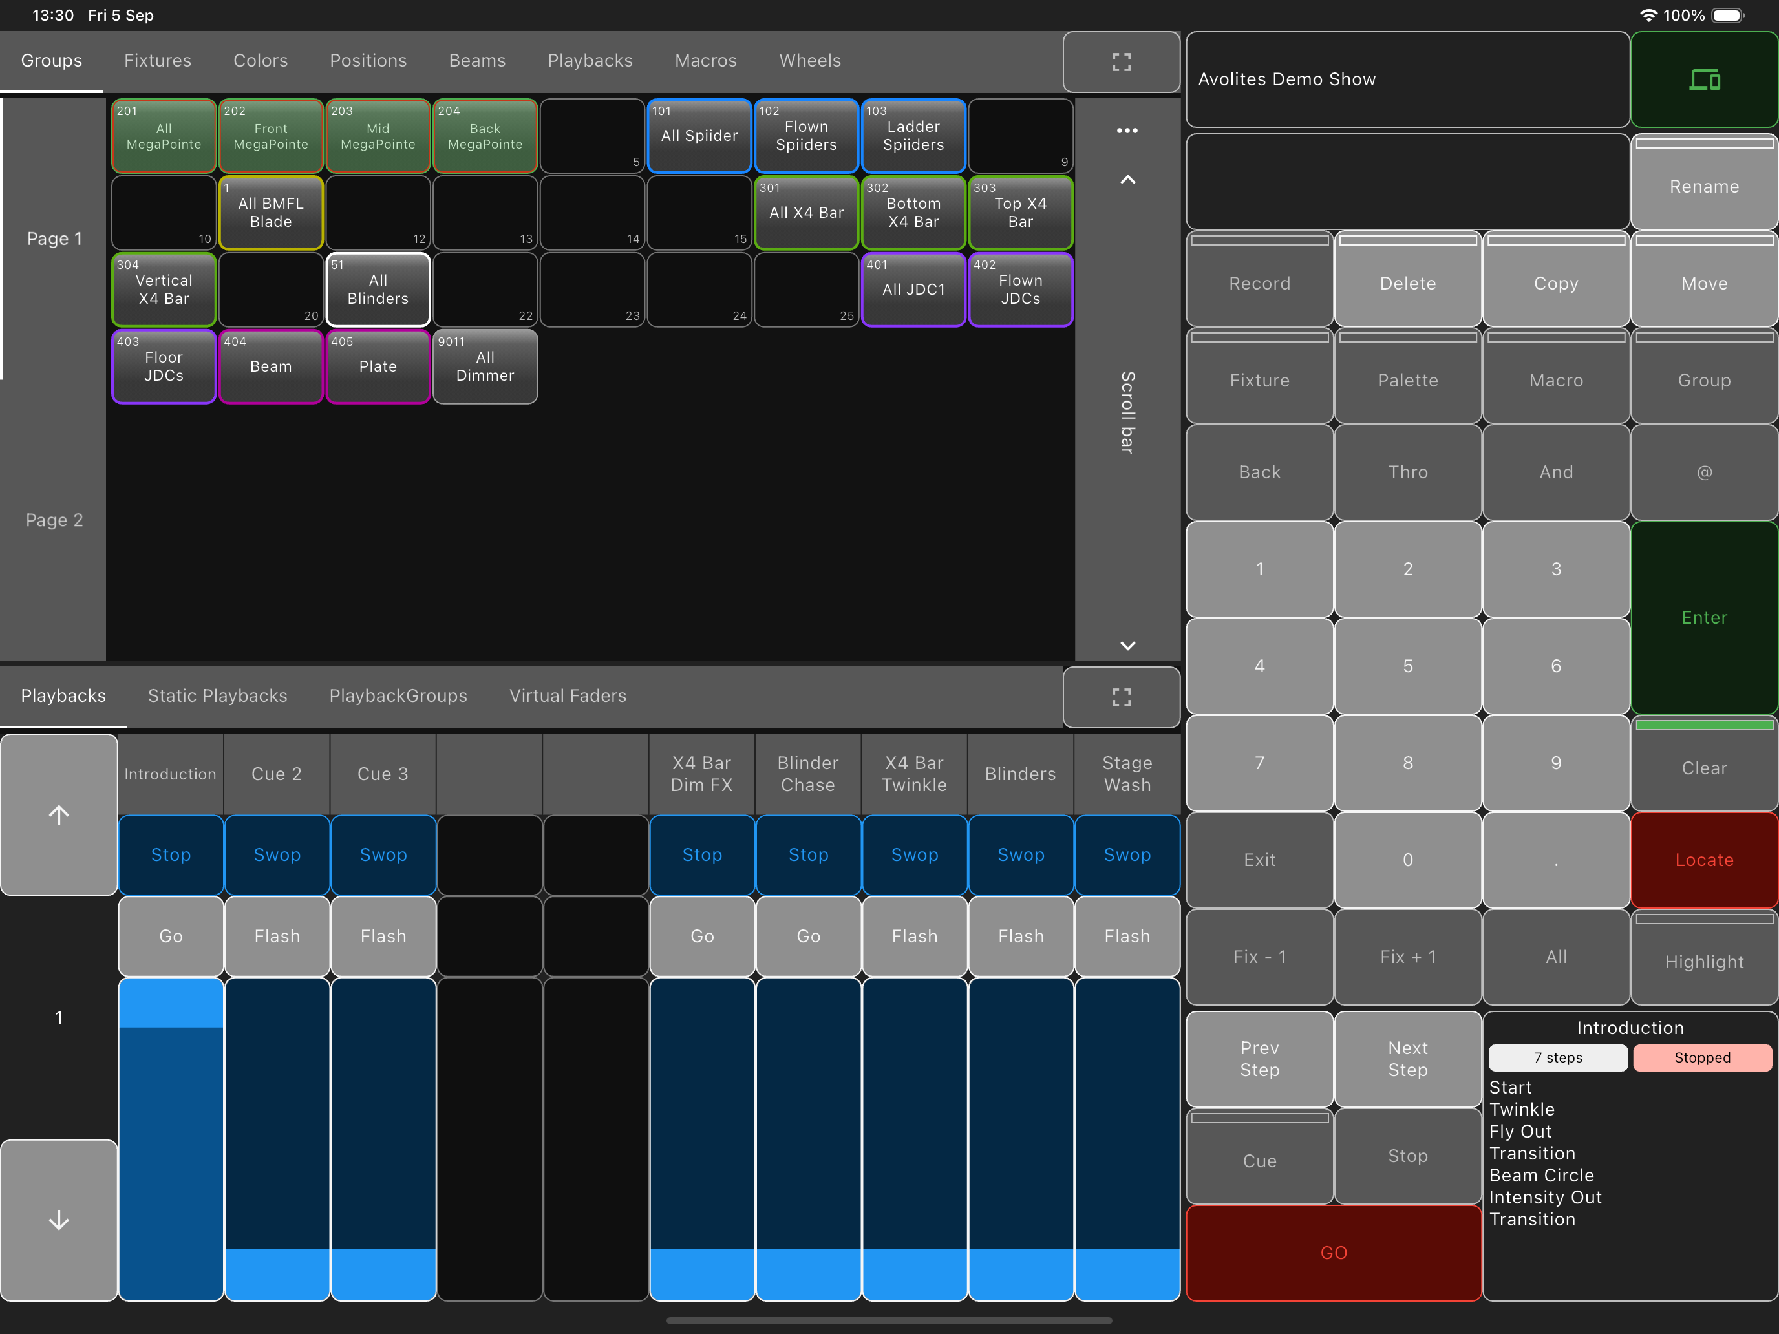Image resolution: width=1779 pixels, height=1334 pixels.
Task: Flash the Stage Wash playback
Action: [x=1127, y=936]
